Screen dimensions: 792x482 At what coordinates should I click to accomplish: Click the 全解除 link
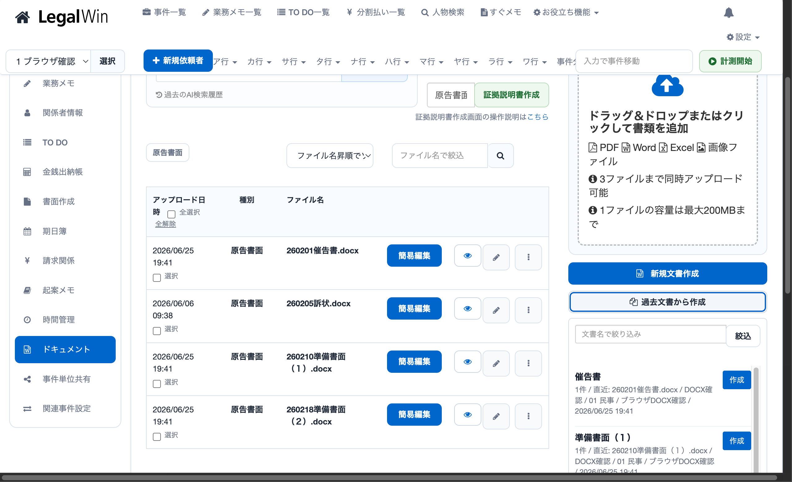tap(166, 224)
